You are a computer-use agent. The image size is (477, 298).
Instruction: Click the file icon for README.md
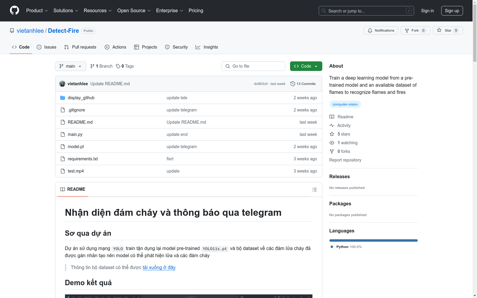[x=63, y=122]
